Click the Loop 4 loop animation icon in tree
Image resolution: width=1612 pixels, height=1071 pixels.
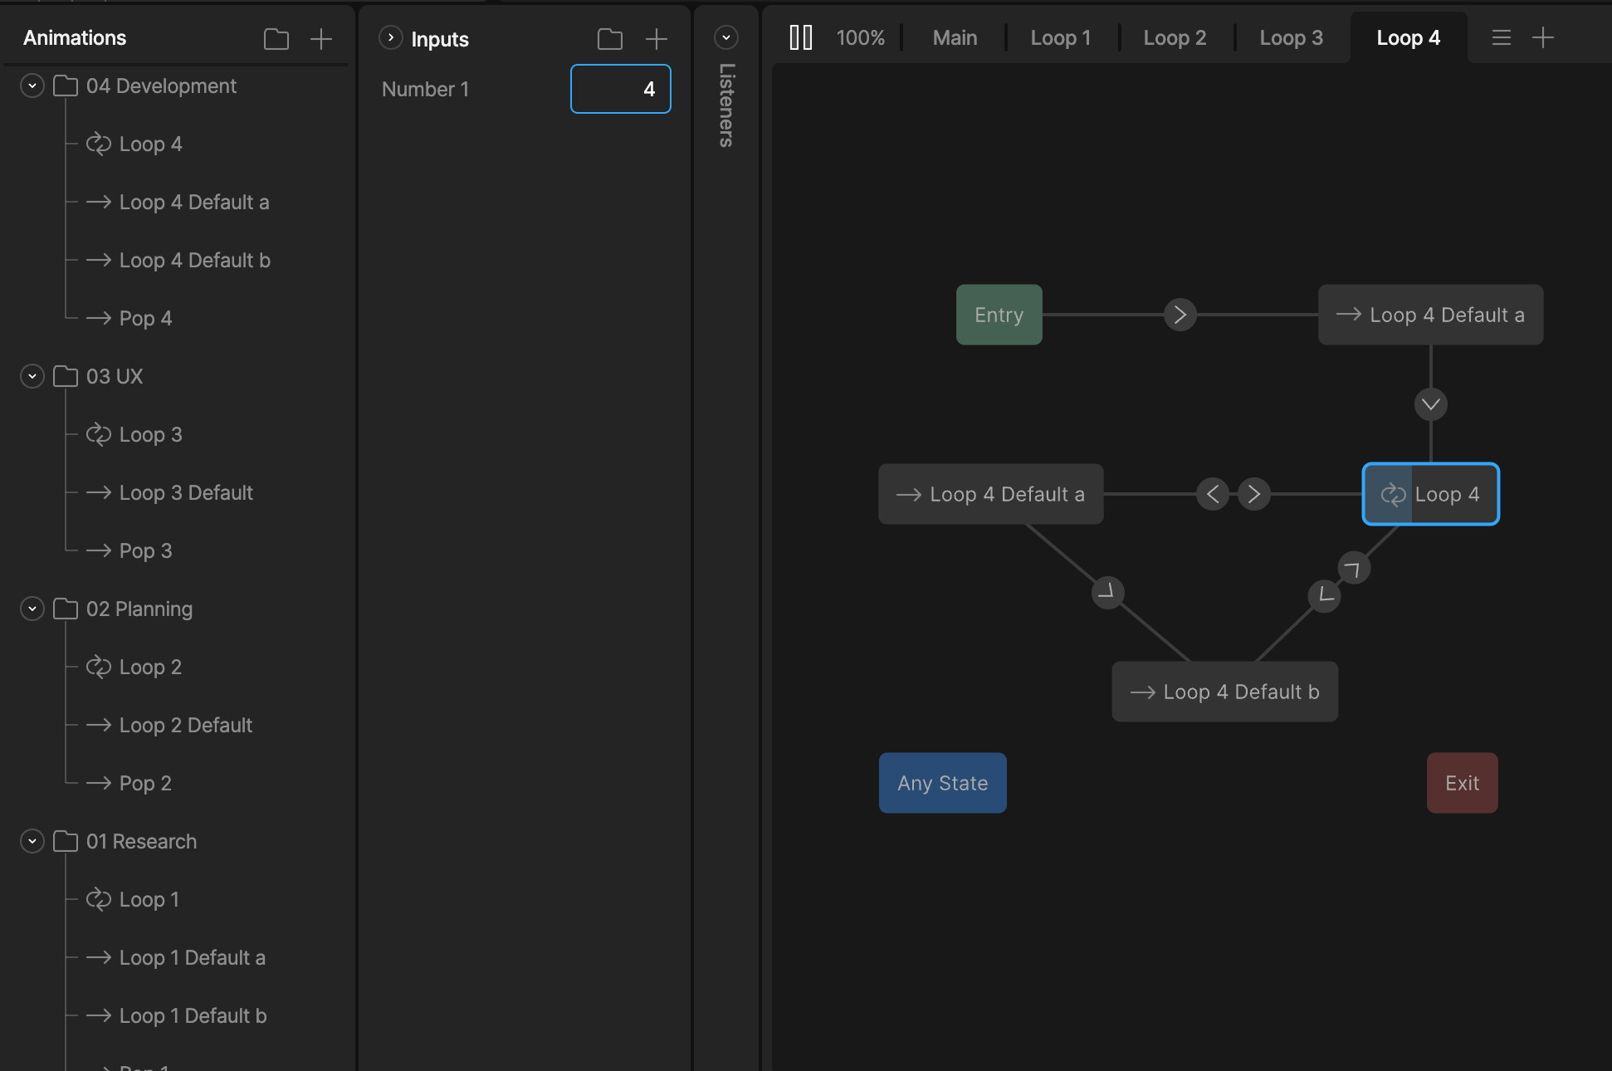click(x=99, y=144)
